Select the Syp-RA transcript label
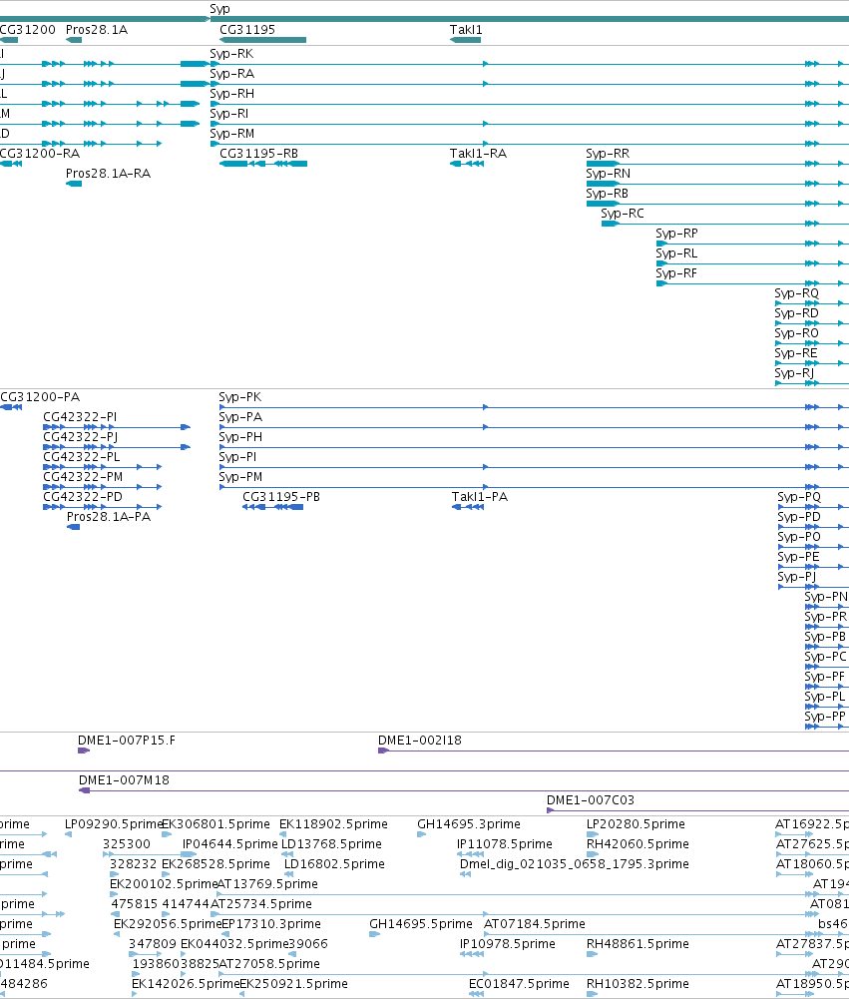The image size is (849, 999). 231,73
